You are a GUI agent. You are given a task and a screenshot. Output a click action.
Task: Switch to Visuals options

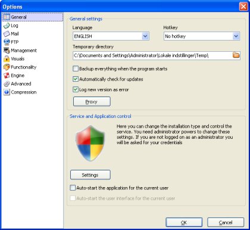18,59
